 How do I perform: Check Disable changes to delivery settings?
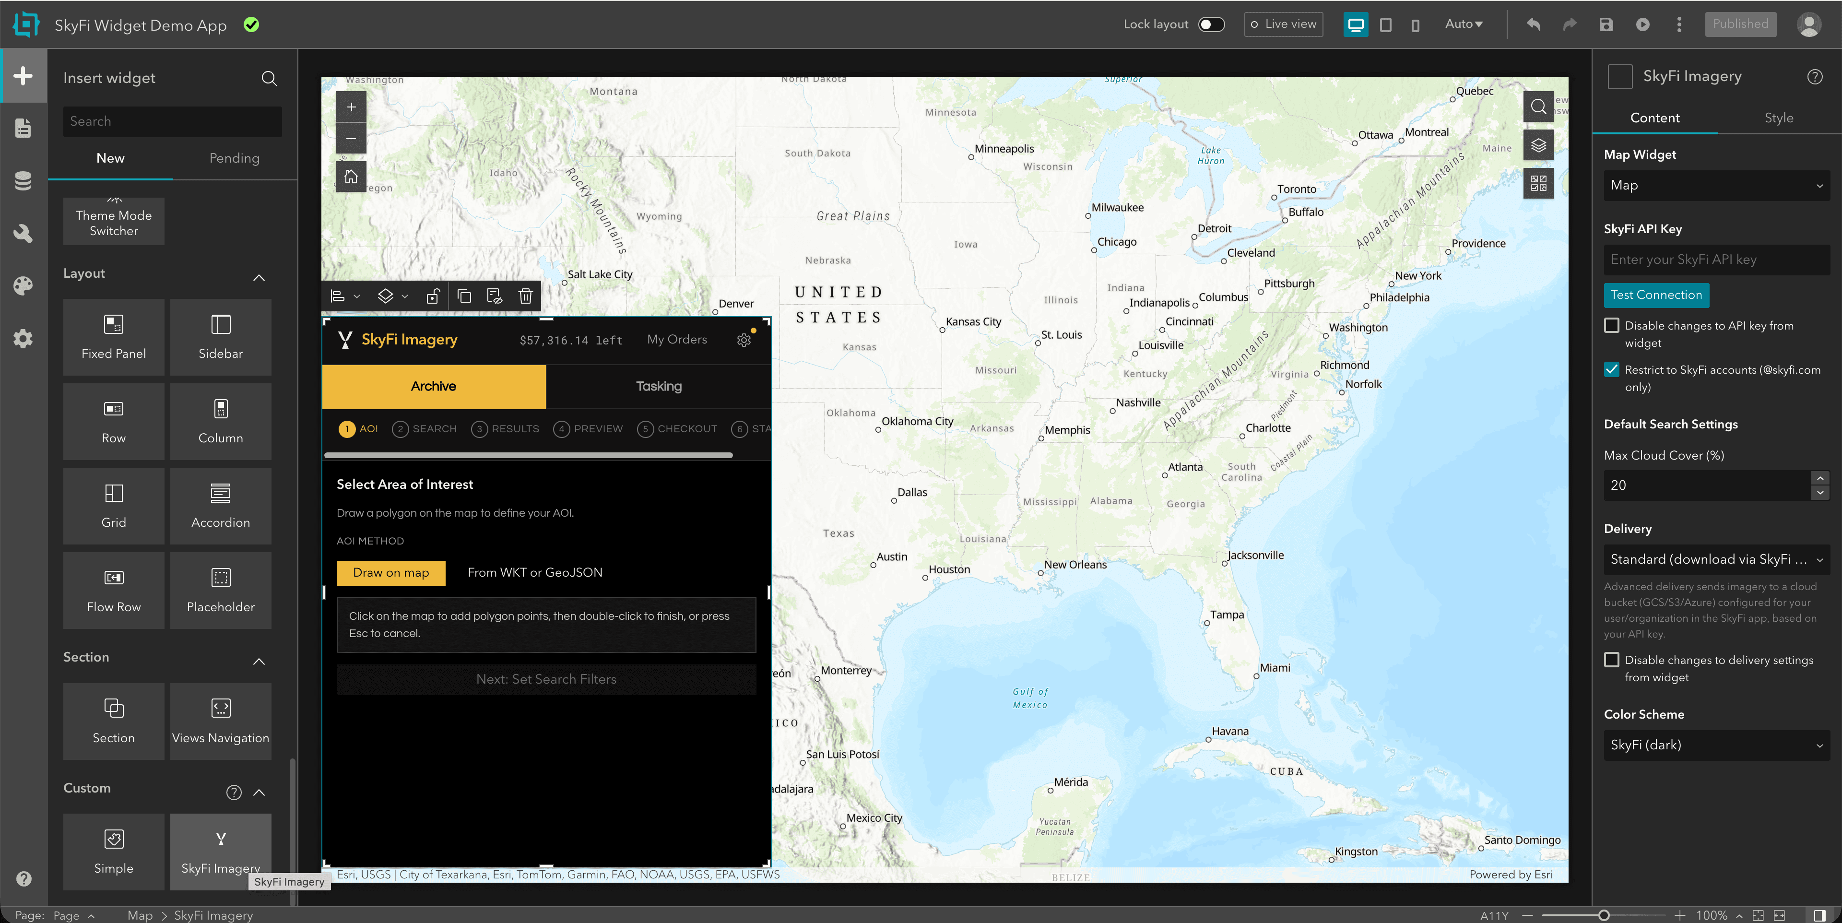(x=1612, y=660)
